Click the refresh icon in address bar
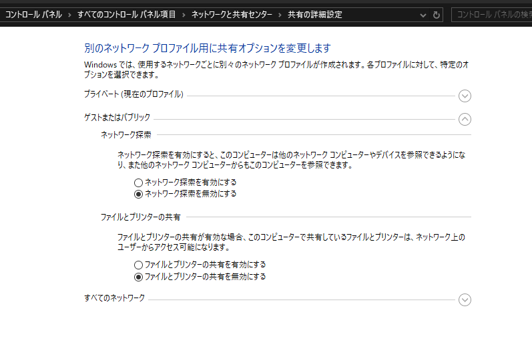 pyautogui.click(x=437, y=15)
